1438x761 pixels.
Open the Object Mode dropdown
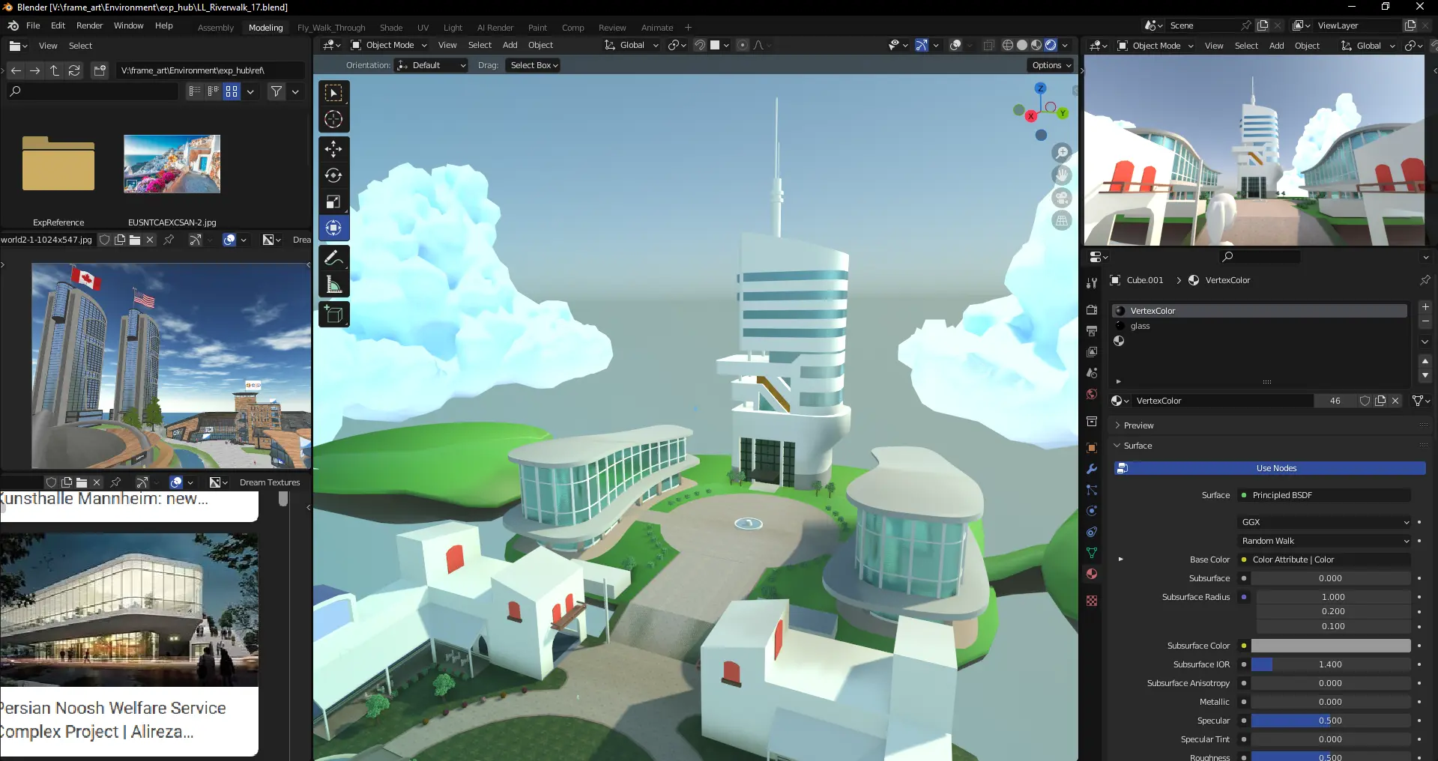(389, 45)
